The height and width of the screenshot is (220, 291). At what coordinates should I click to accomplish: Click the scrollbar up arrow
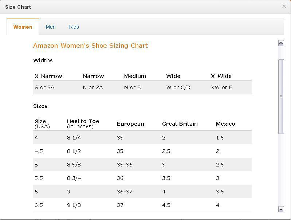pos(281,43)
